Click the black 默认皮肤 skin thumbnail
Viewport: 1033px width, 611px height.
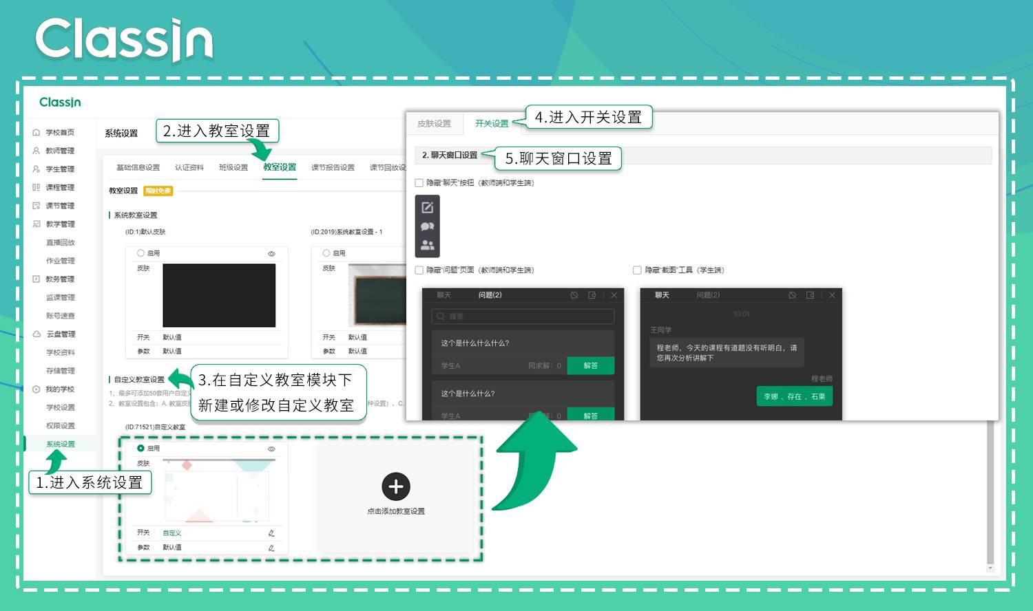pyautogui.click(x=219, y=295)
